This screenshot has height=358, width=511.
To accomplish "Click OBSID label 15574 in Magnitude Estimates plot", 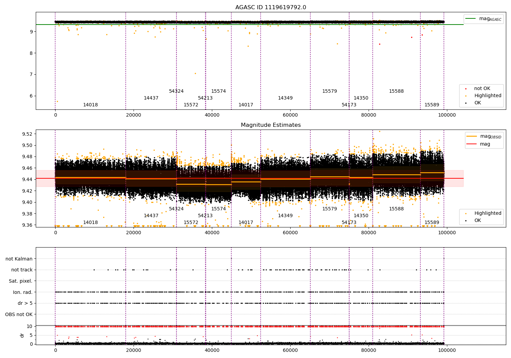I will point(218,209).
